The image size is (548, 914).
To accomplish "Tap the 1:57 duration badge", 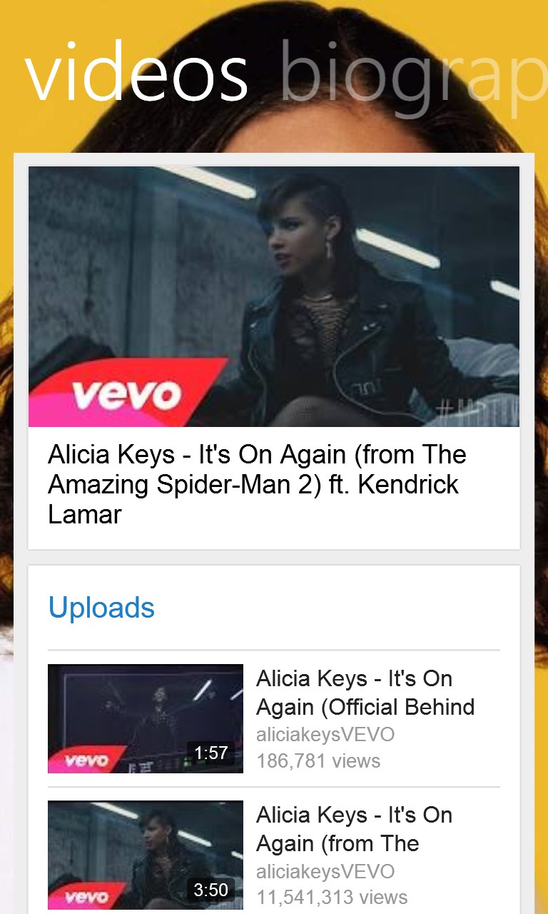I will pyautogui.click(x=210, y=753).
